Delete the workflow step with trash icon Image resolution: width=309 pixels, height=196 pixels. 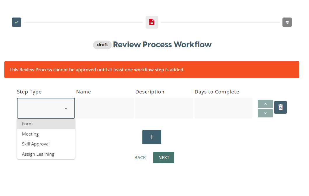(280, 107)
